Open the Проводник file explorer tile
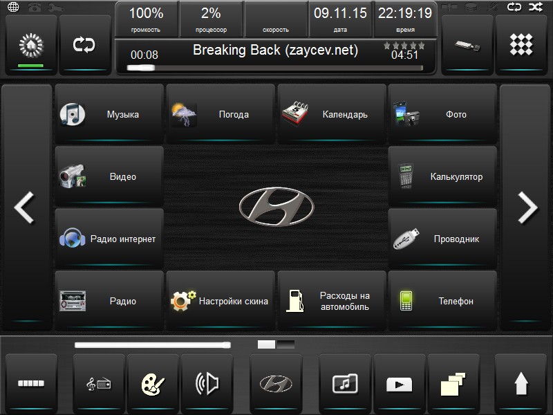 tap(442, 239)
